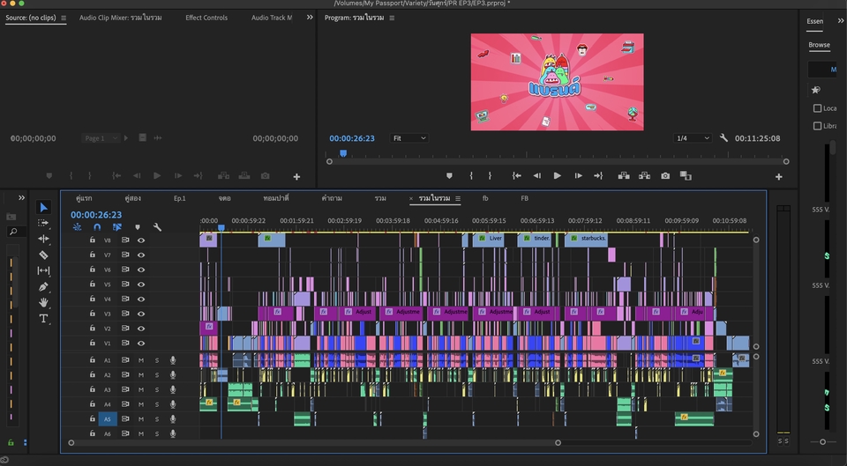Expand tools panel overflow chevron
Viewport: 847px width, 466px height.
pyautogui.click(x=21, y=198)
